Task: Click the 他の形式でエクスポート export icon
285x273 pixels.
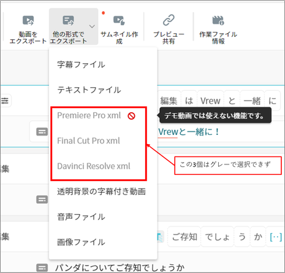Action: tap(68, 20)
